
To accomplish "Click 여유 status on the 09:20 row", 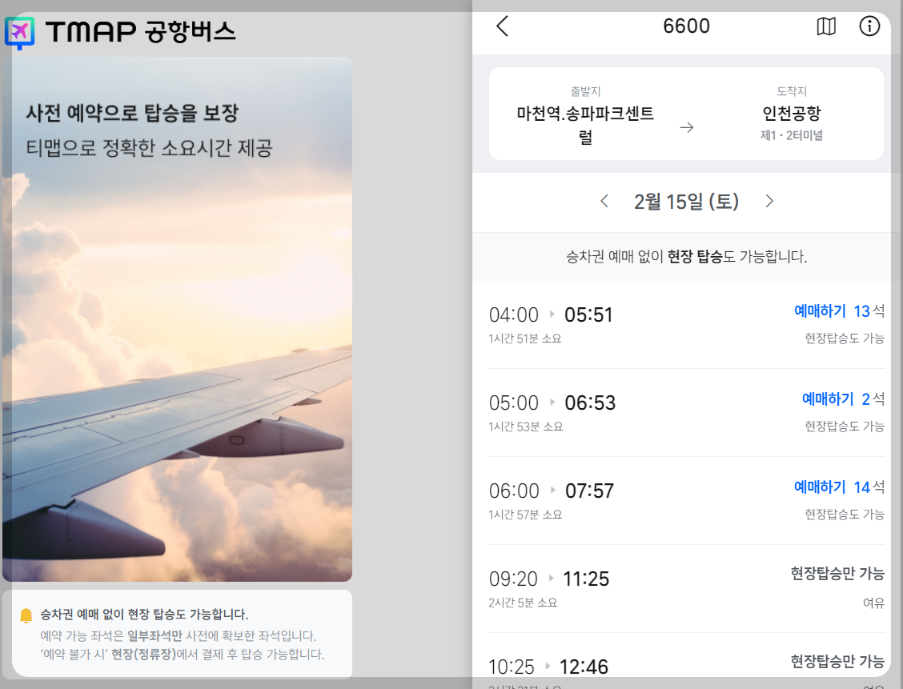I will coord(873,603).
